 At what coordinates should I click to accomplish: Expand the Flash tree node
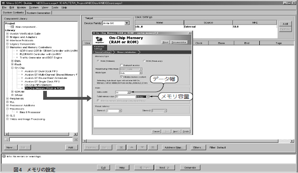click(x=12, y=64)
